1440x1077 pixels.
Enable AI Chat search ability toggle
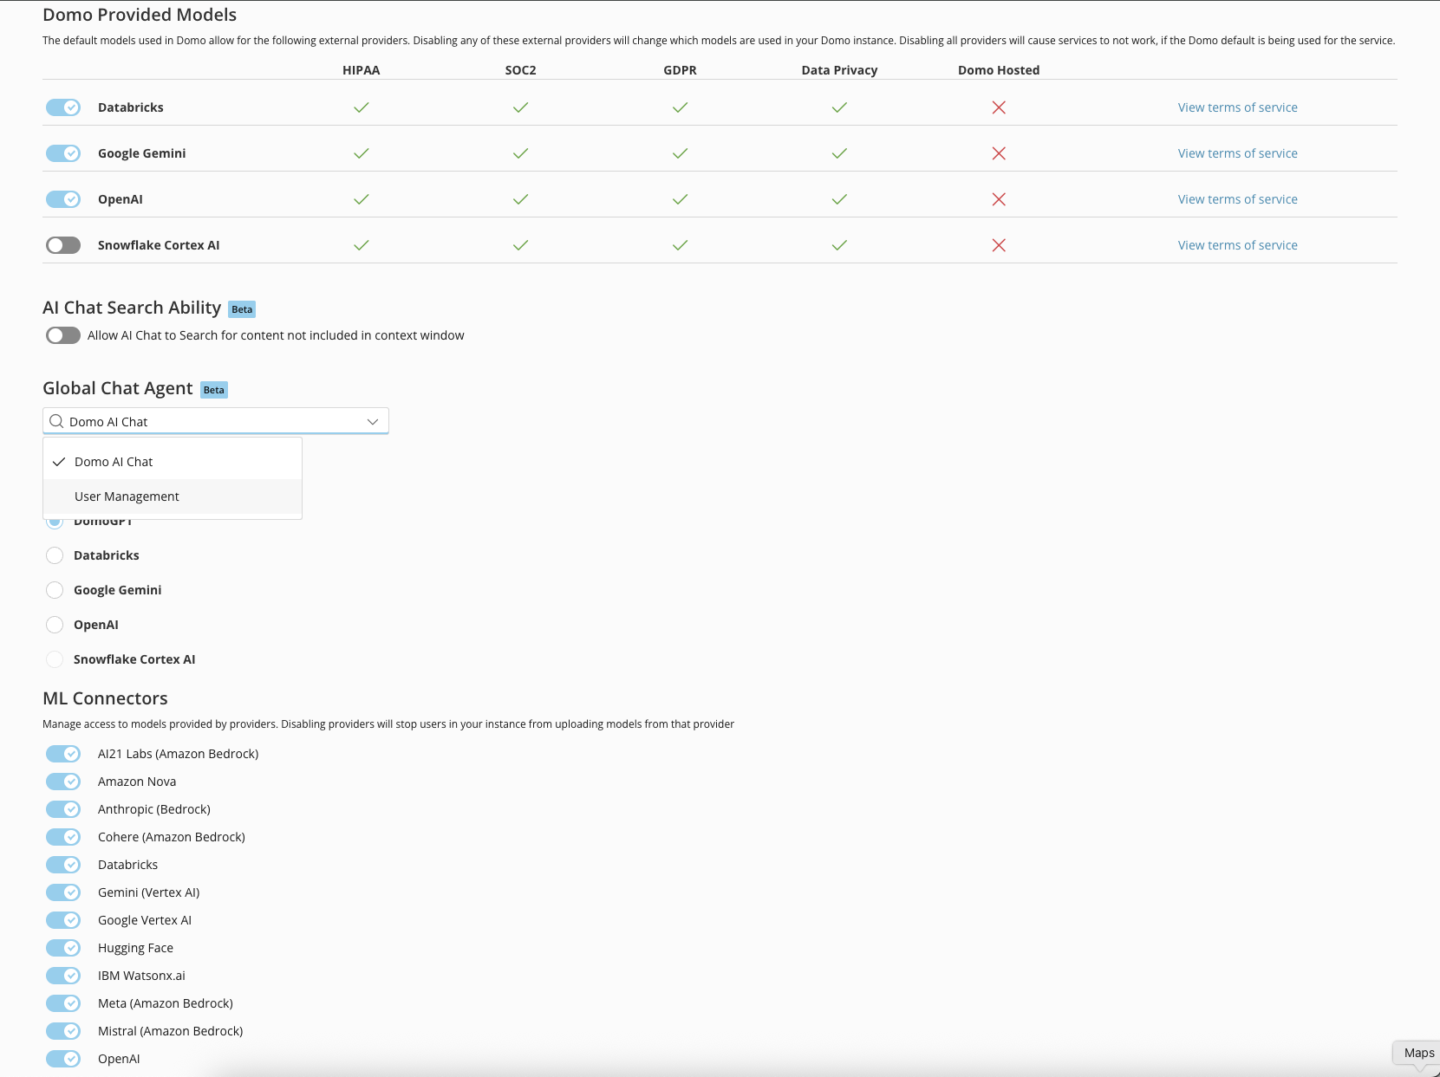63,335
